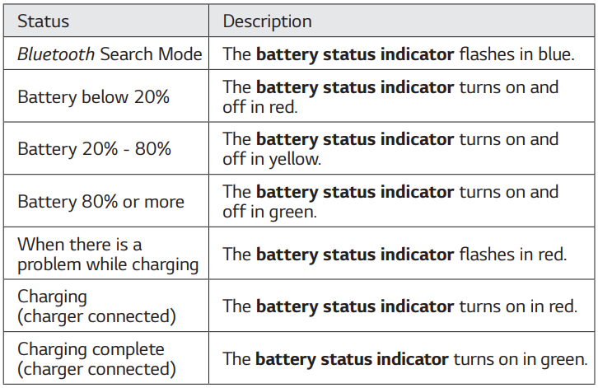Click bold "battery status indicator" in the blue row

(x=355, y=55)
